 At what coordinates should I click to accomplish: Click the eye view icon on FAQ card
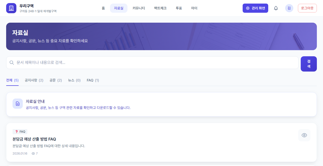click(304, 135)
